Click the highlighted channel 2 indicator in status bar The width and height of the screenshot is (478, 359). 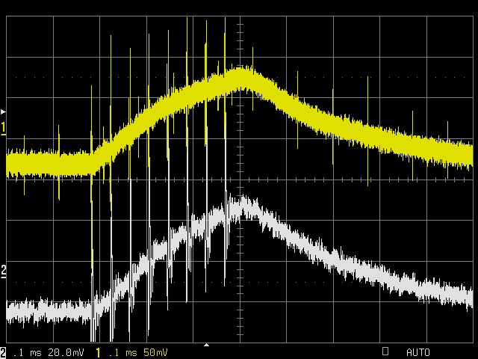[3, 352]
